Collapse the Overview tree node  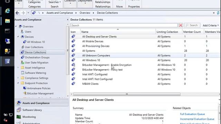pos(16,27)
